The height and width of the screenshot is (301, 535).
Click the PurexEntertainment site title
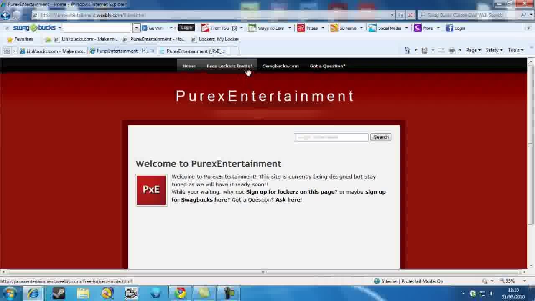click(x=265, y=96)
